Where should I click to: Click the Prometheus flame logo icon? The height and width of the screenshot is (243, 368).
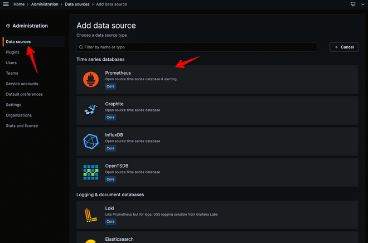point(90,80)
